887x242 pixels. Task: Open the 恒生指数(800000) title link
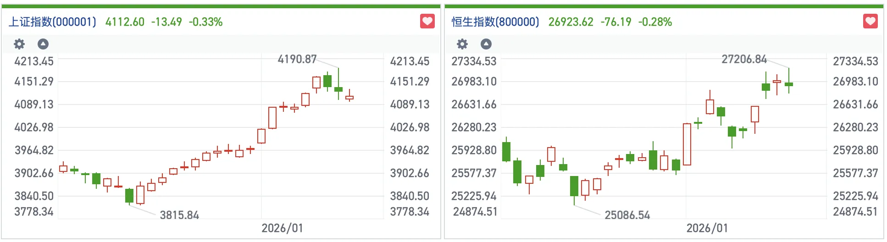coord(495,22)
